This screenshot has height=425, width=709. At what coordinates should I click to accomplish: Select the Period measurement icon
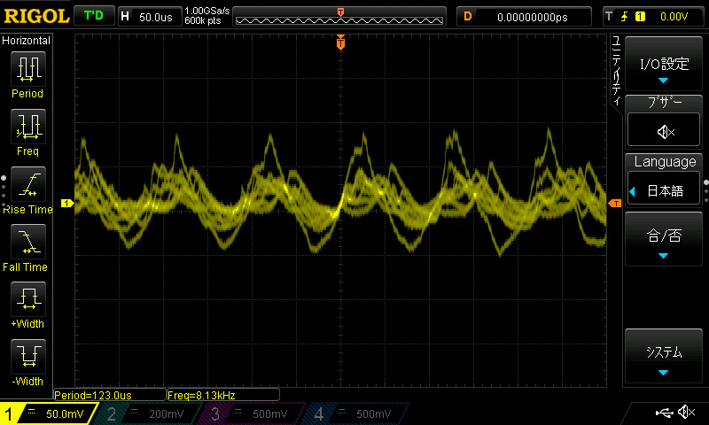coord(28,69)
